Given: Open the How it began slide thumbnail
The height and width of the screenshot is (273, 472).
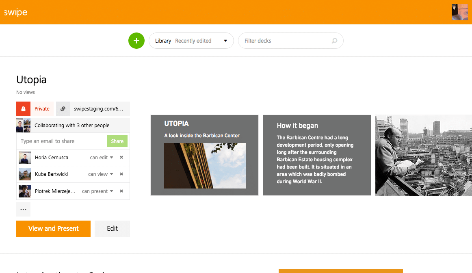Looking at the screenshot, I should click(317, 155).
